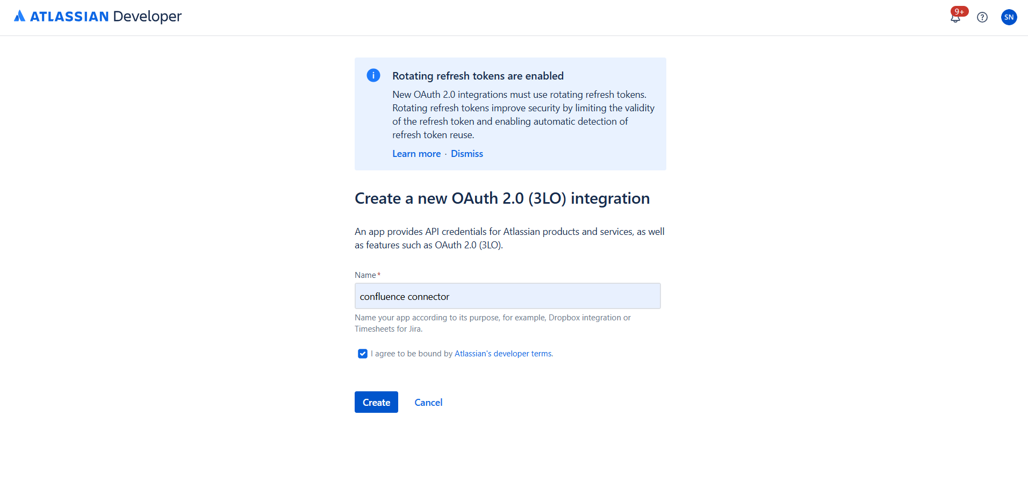
Task: Open the Atlassian Developer home logo
Action: 98,17
